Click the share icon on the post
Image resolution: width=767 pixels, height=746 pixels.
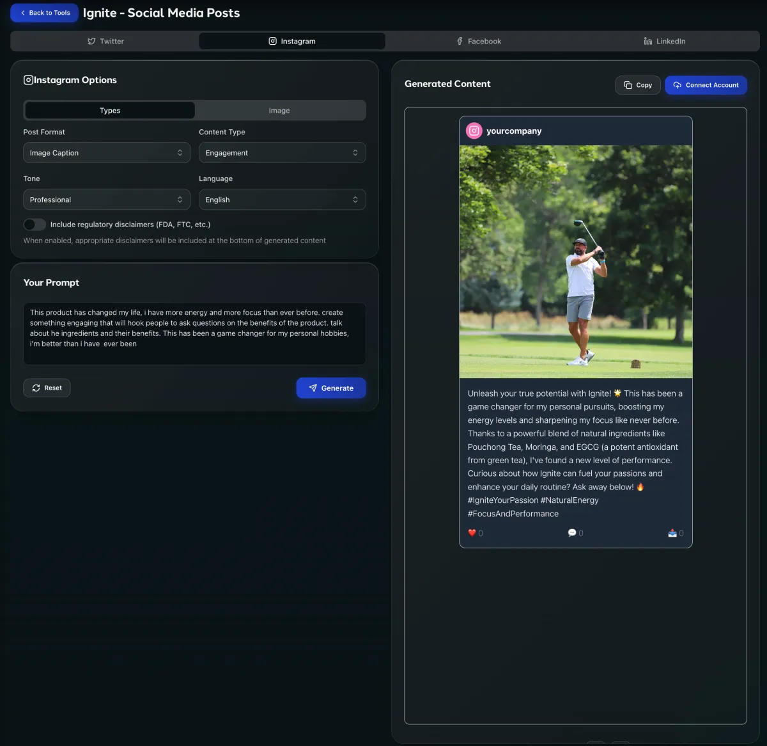(x=672, y=533)
